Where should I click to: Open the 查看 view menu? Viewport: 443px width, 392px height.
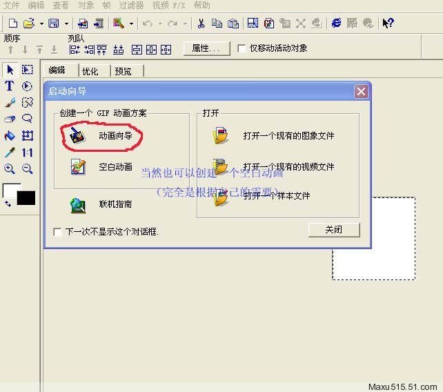61,6
